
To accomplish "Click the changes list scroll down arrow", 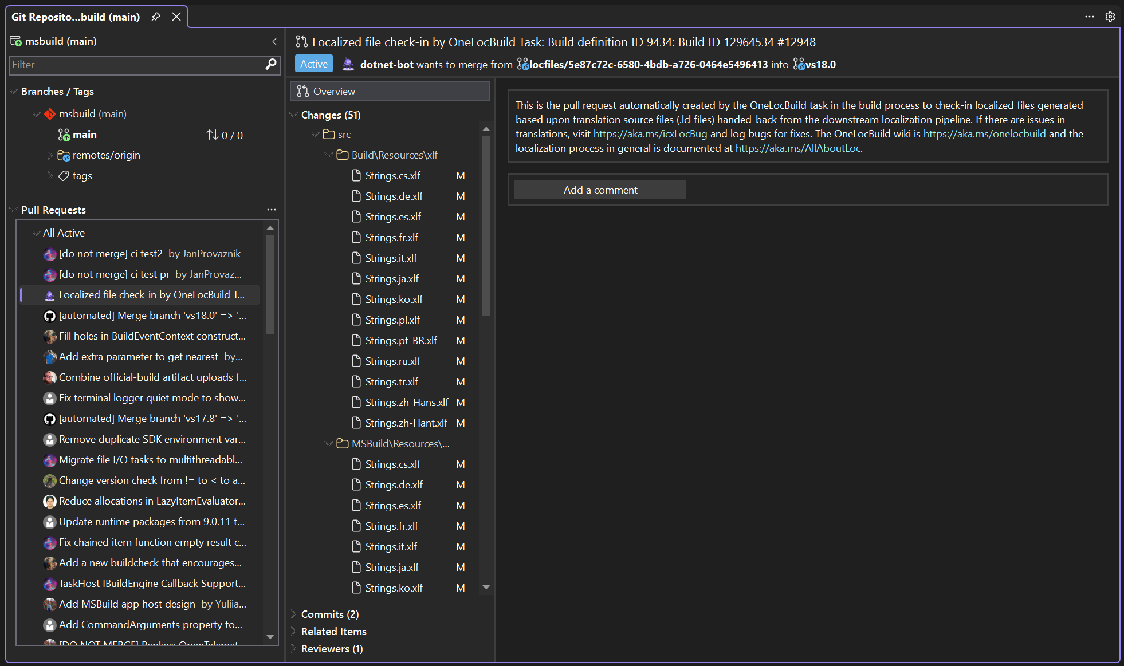I will tap(486, 587).
